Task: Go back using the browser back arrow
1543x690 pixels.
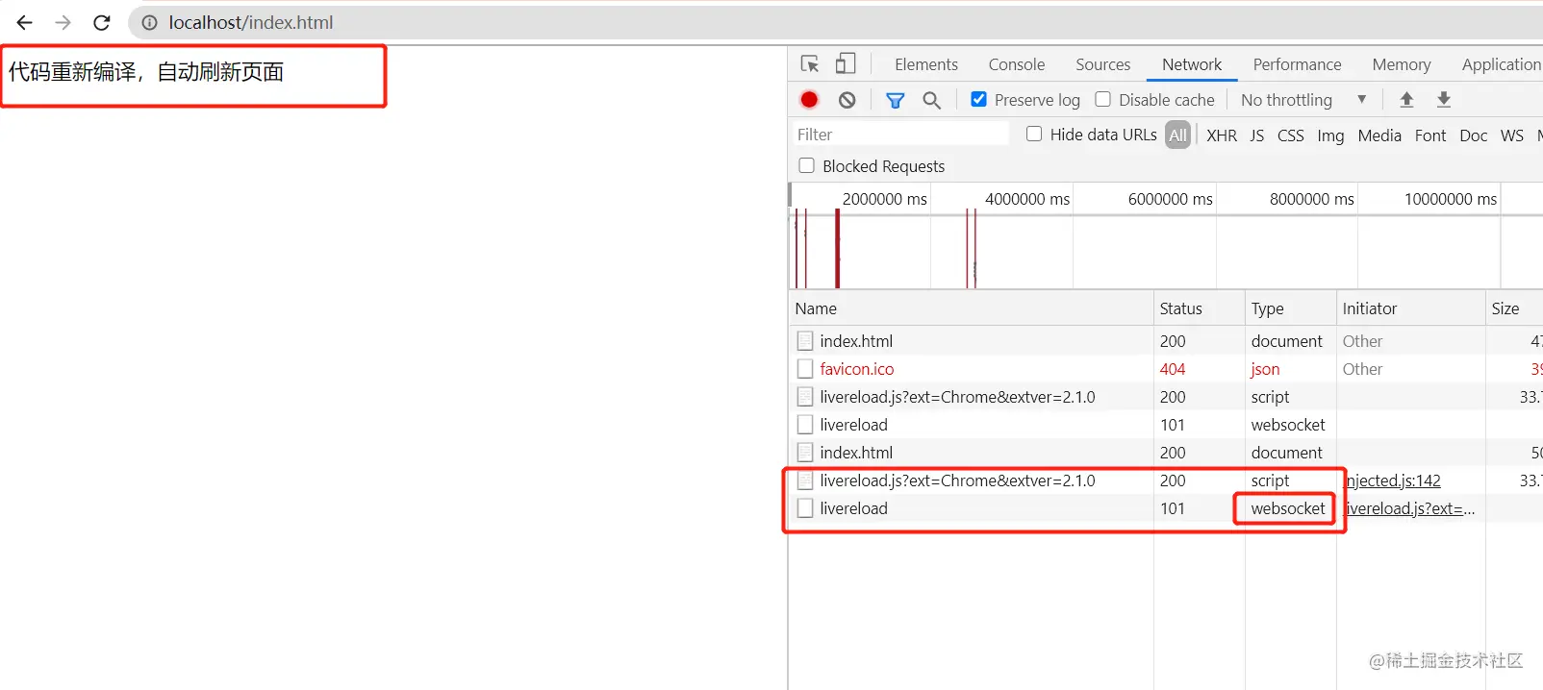Action: (x=25, y=22)
